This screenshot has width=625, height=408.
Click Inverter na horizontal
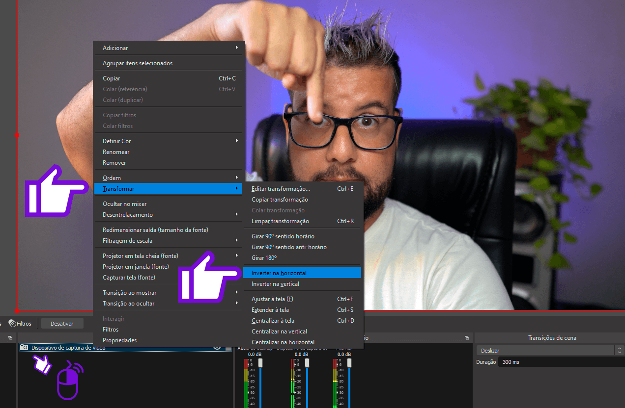coord(303,273)
